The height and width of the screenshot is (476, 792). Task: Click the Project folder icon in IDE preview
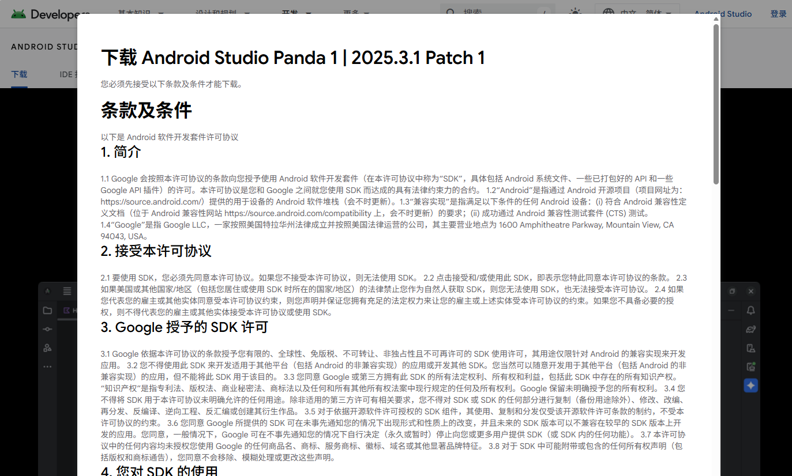[47, 311]
